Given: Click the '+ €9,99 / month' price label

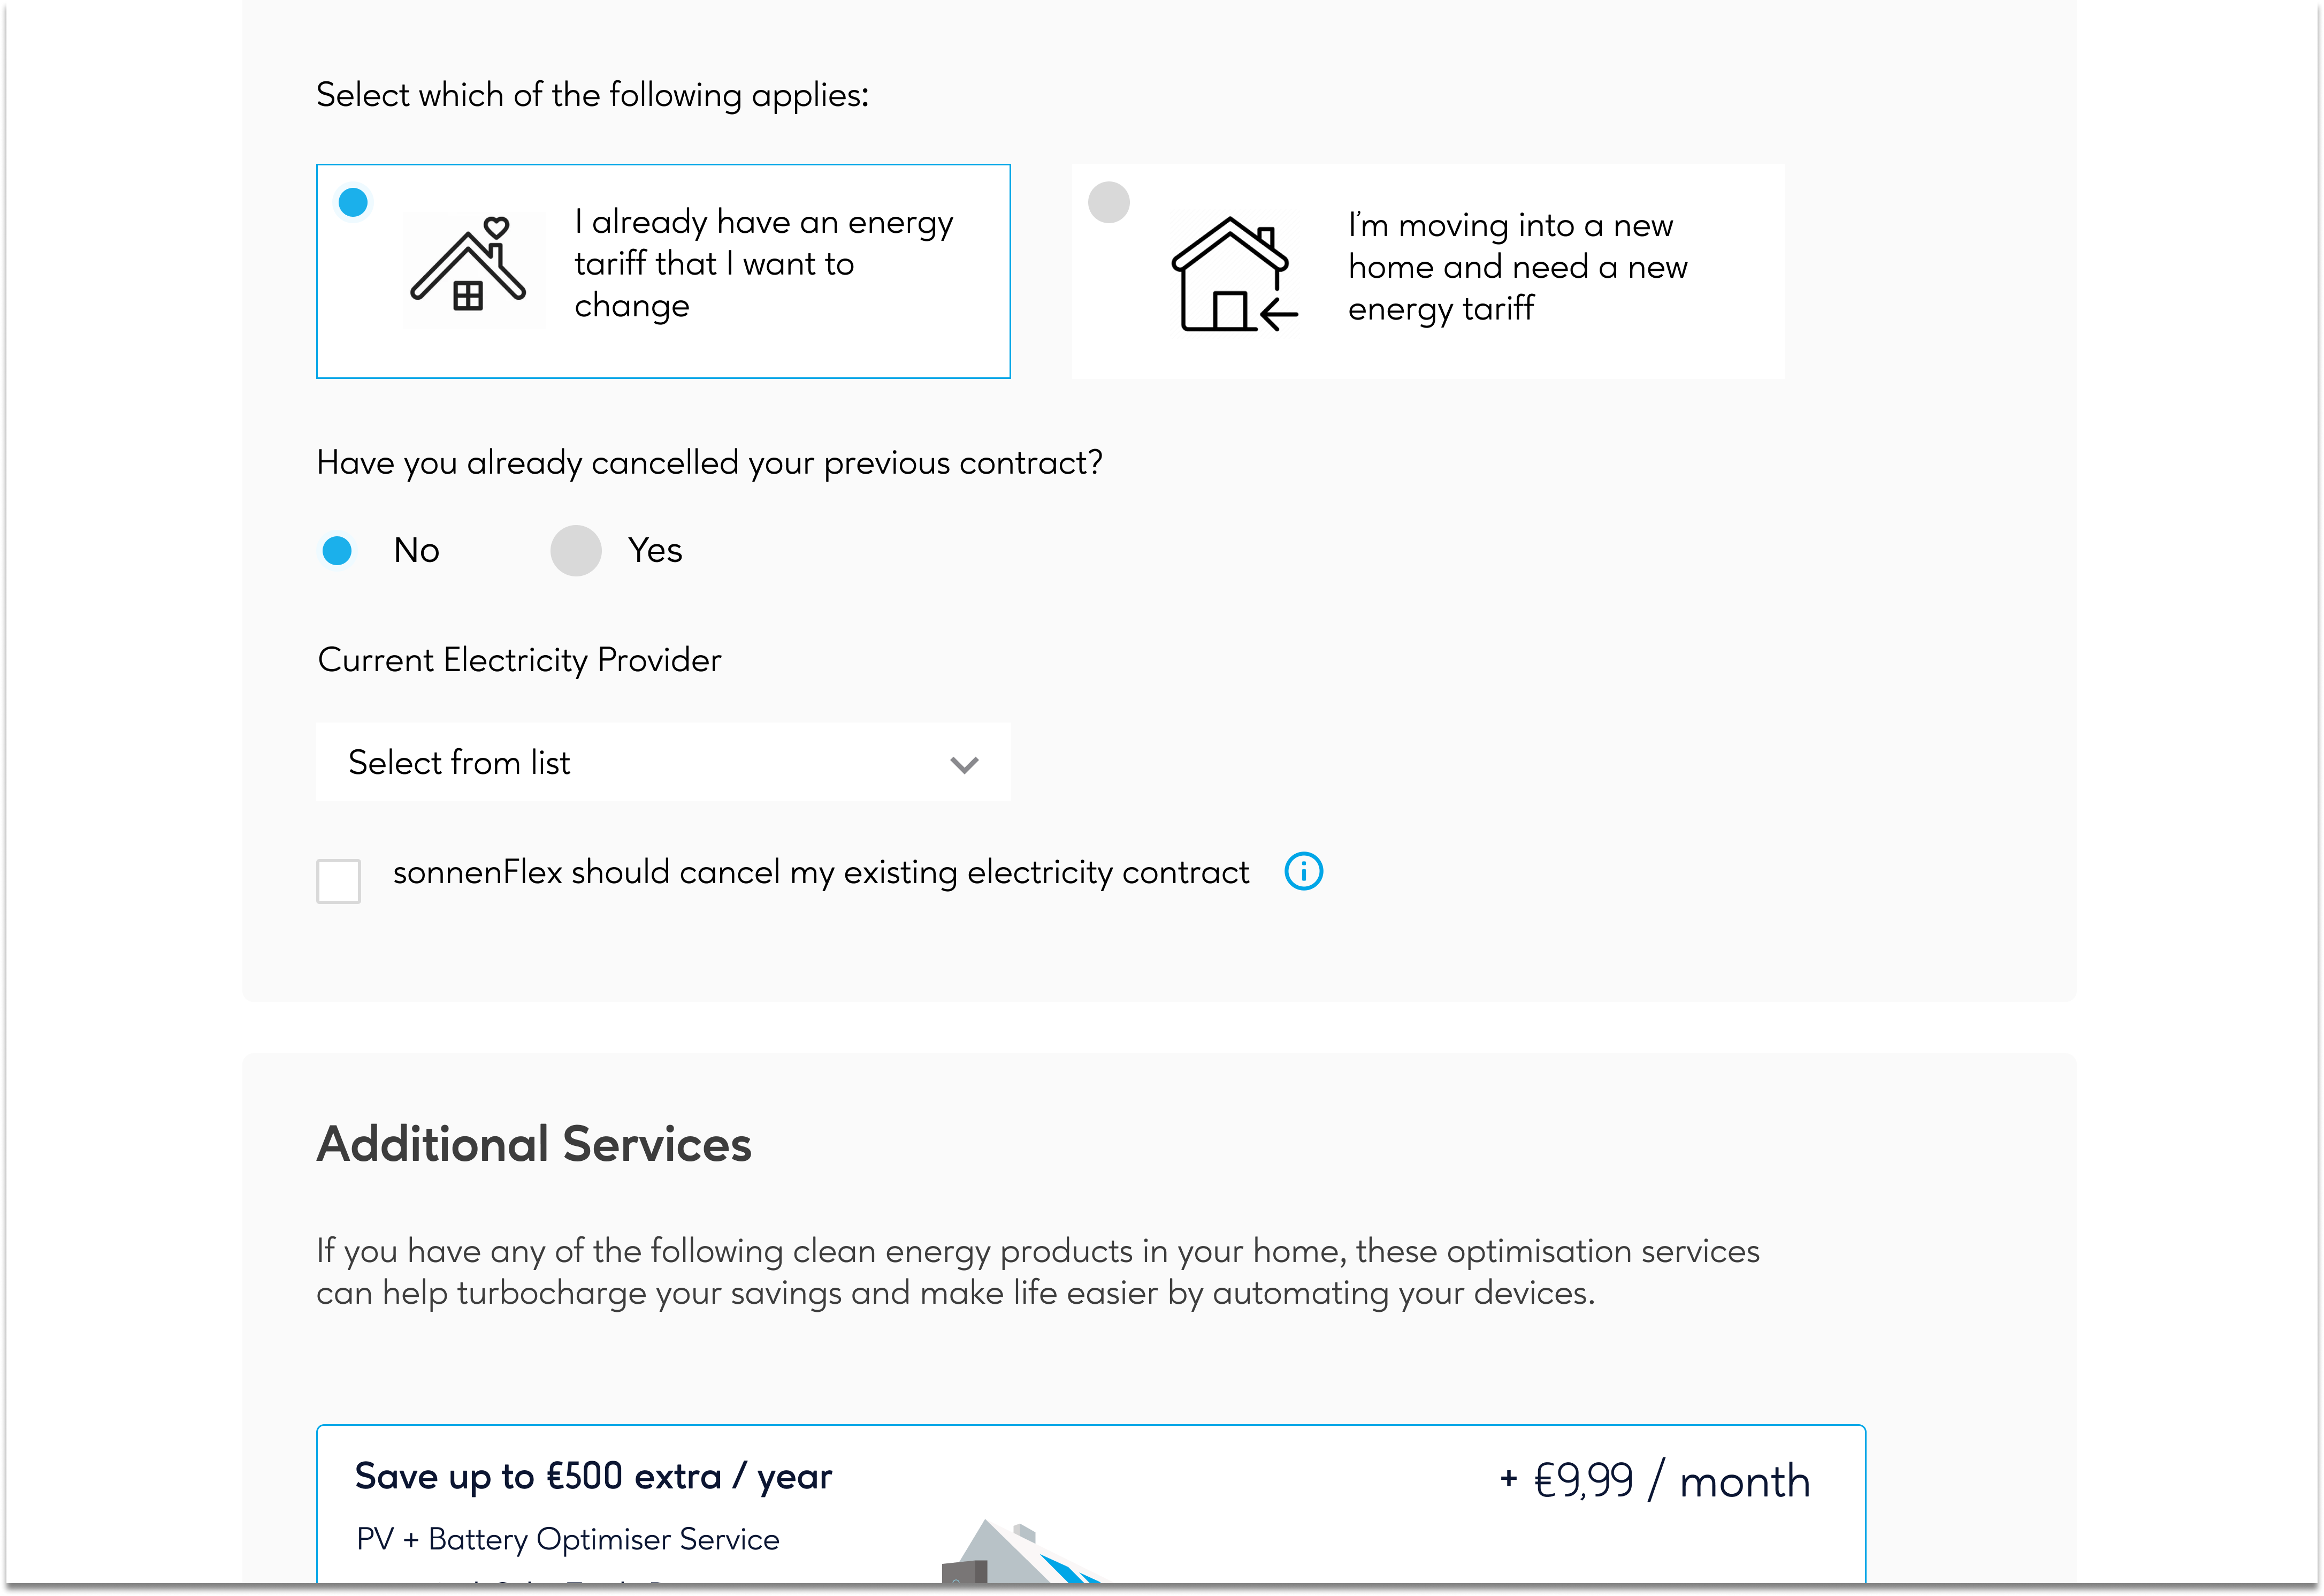Looking at the screenshot, I should click(1655, 1481).
